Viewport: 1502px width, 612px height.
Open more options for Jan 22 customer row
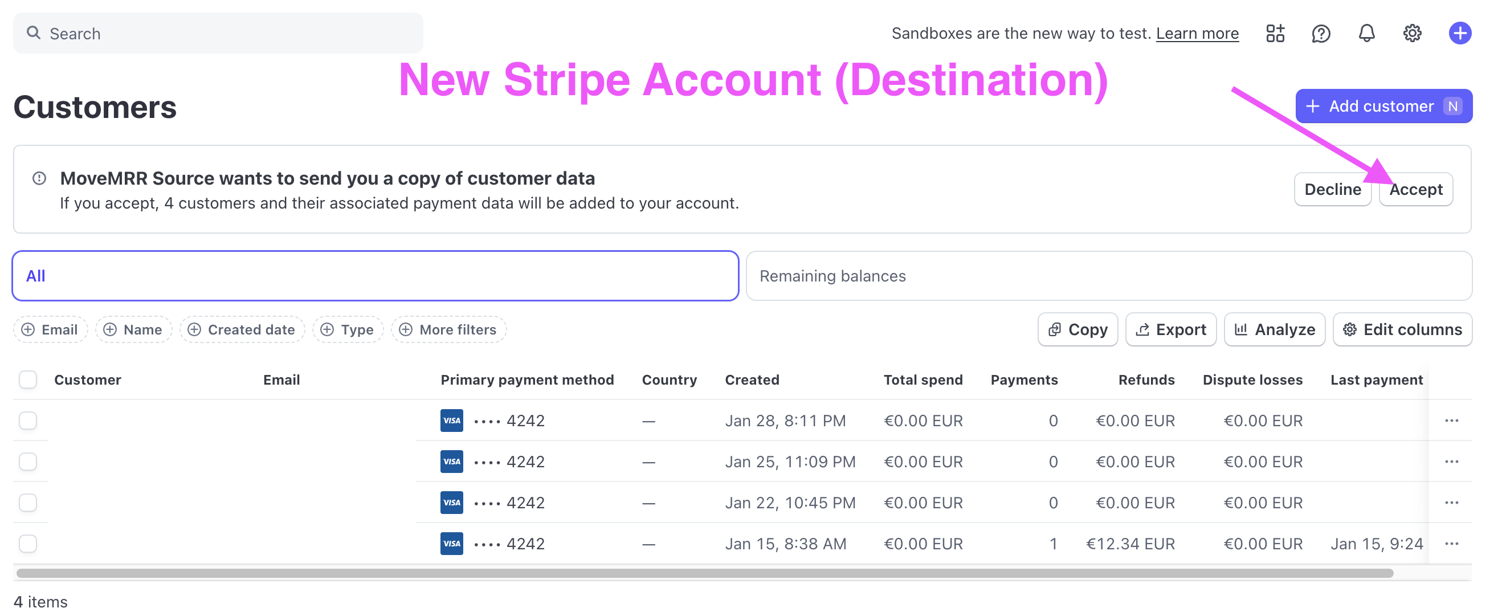(1451, 502)
